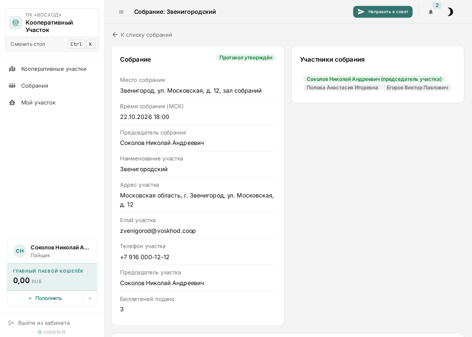
Task: Click the Протокол утверждён status badge
Action: [x=246, y=58]
